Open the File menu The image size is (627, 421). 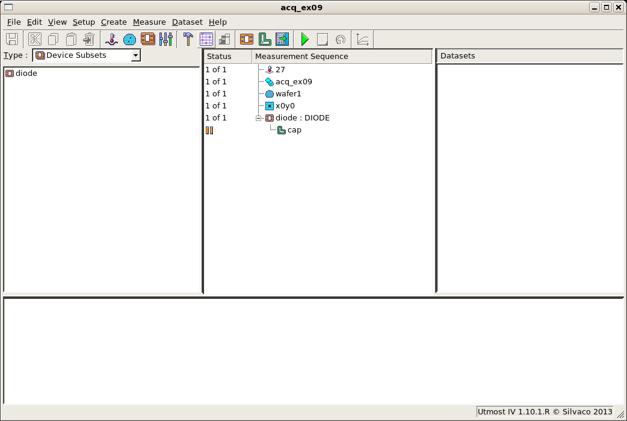pos(14,22)
